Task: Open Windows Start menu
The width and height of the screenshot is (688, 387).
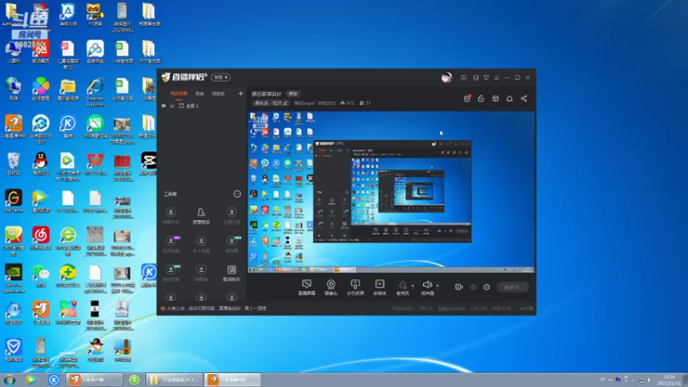Action: tap(9, 380)
